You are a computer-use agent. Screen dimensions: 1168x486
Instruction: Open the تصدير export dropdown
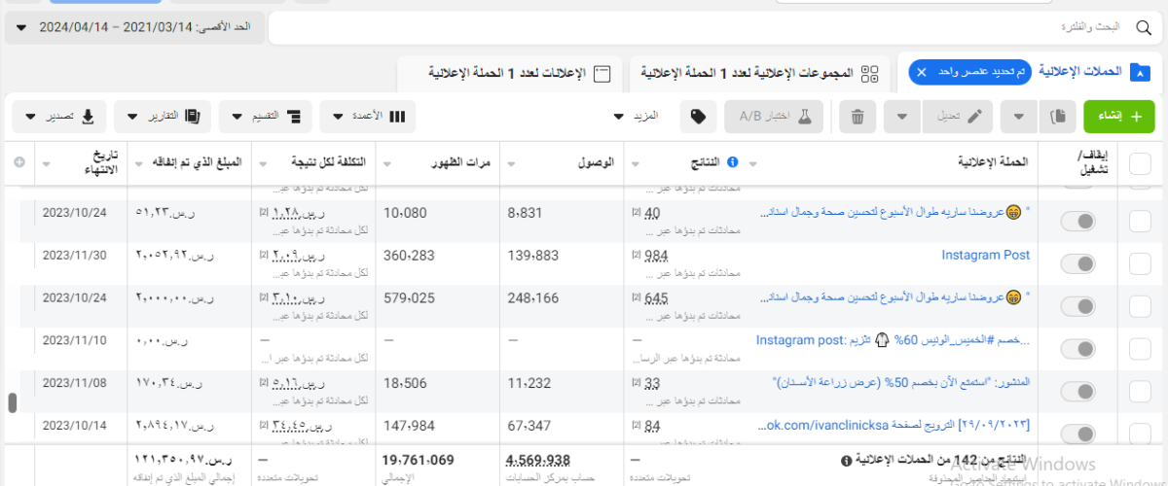[x=59, y=117]
